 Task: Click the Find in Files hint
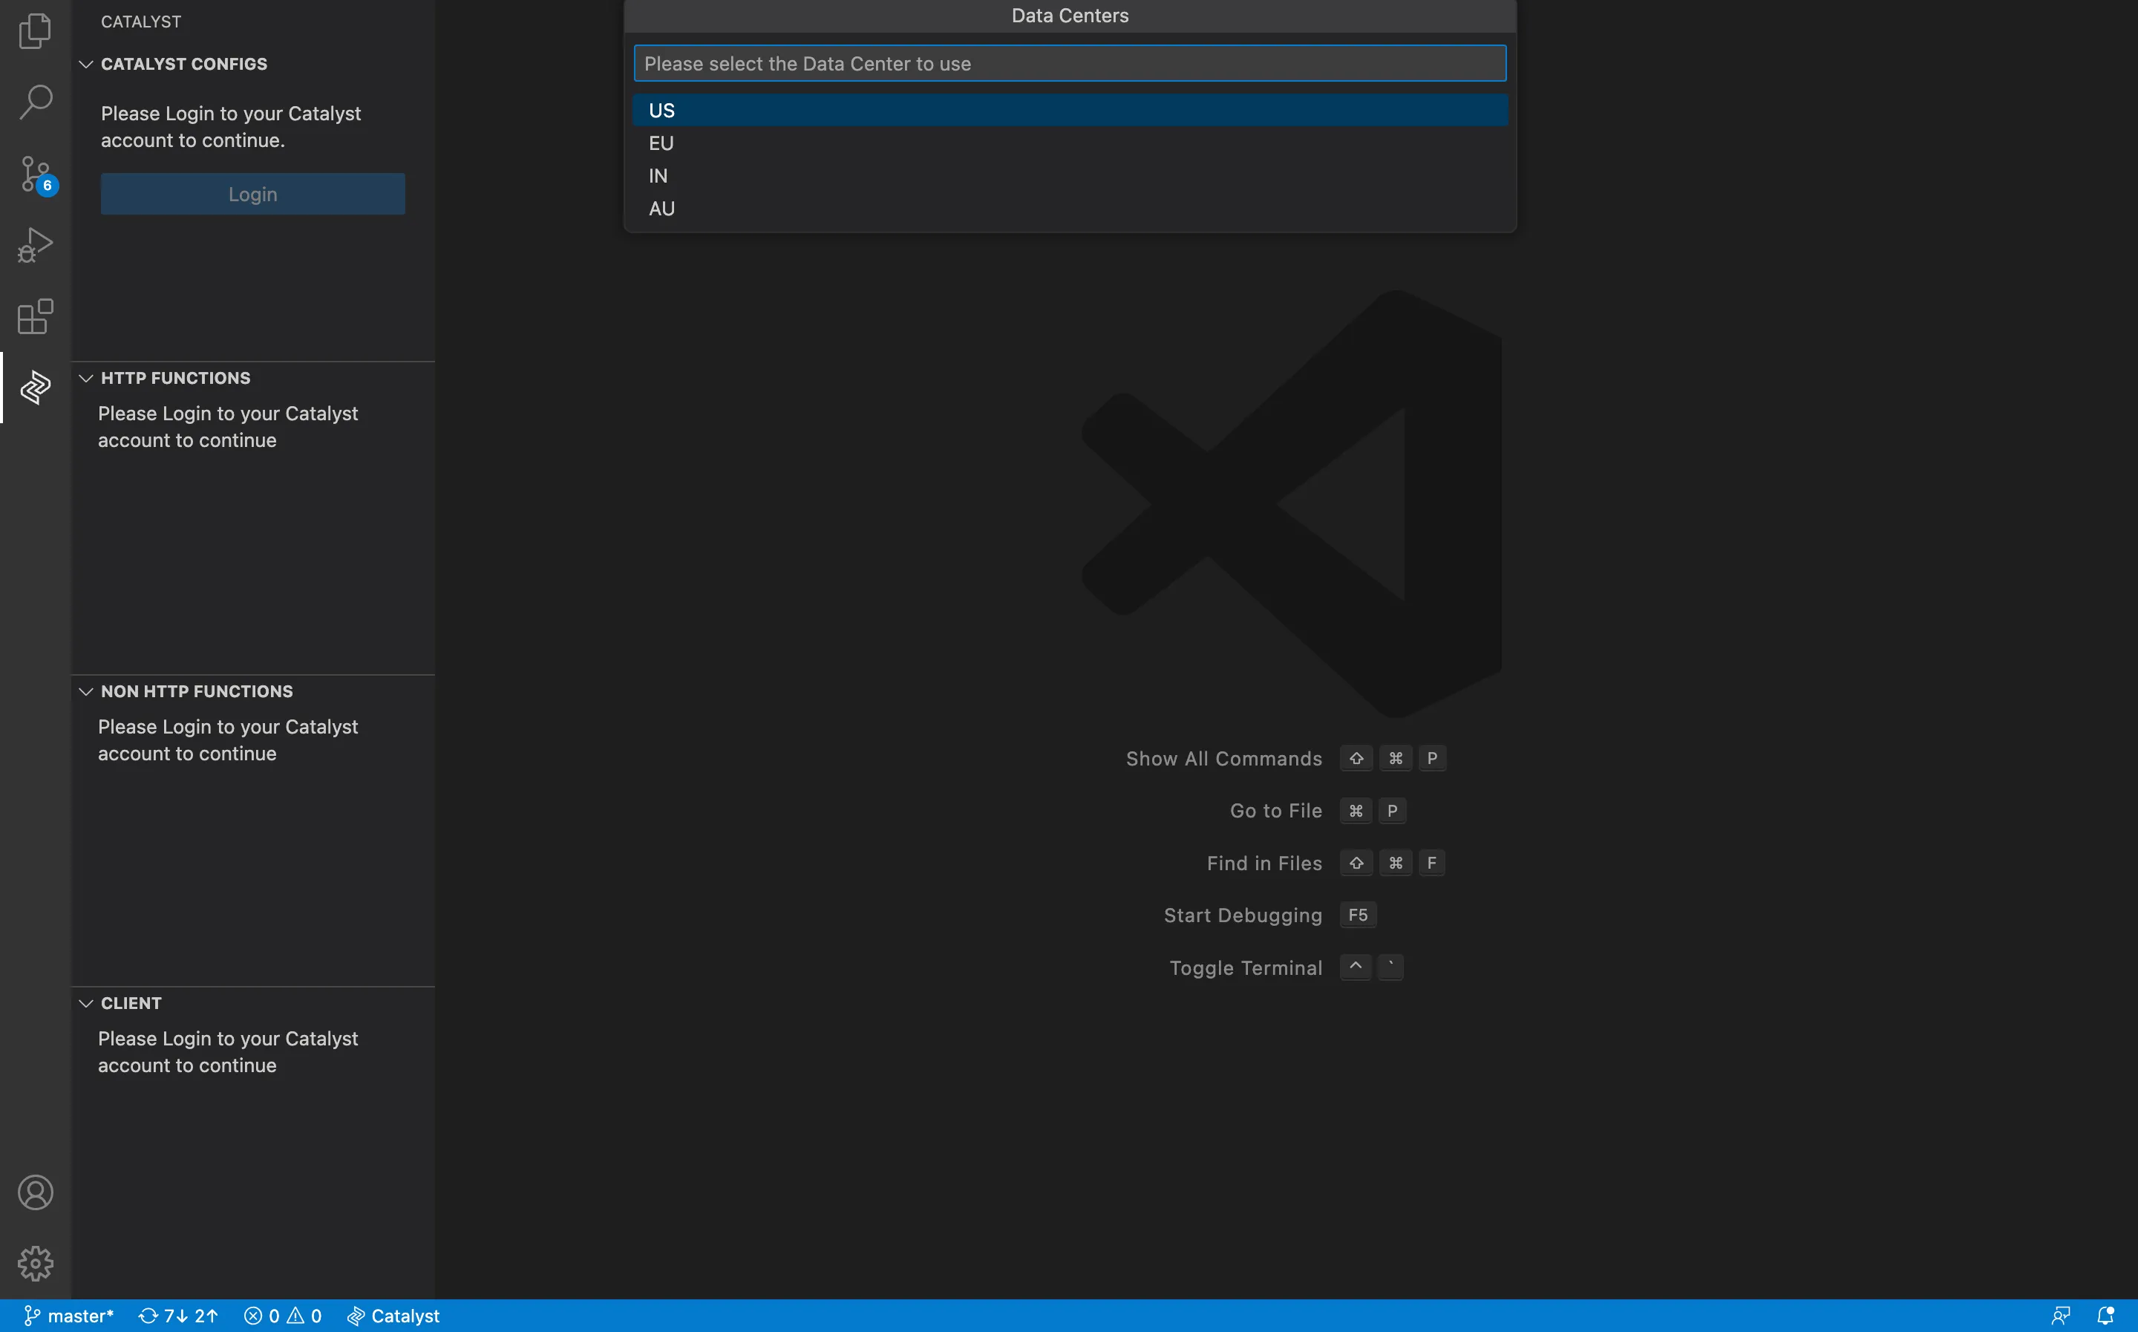pos(1264,863)
